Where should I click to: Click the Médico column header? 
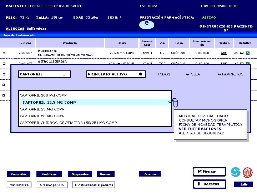(224, 43)
